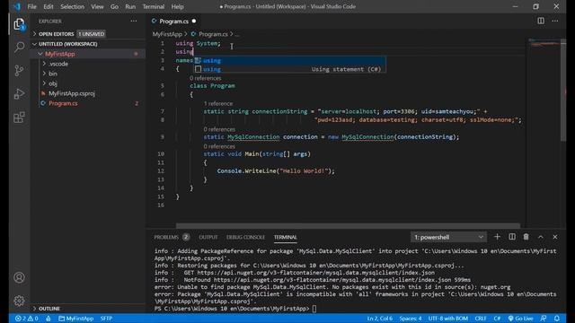Screen dimensions: 575x323
Task: Open the Go menu
Action: pos(114,6)
